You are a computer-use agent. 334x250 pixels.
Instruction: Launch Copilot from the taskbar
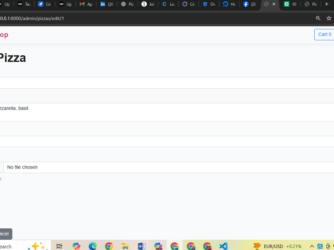(76, 246)
